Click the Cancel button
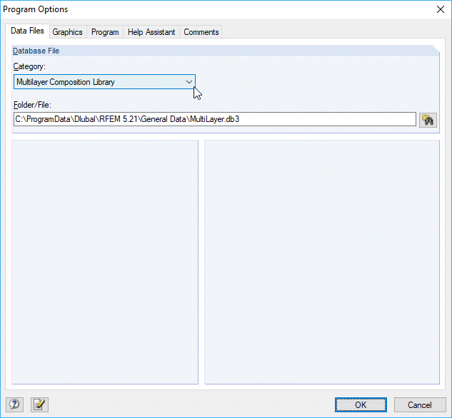 pyautogui.click(x=420, y=404)
